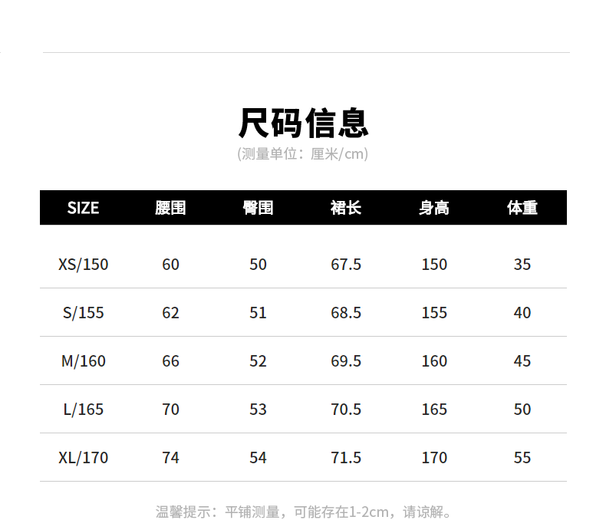Viewport: 606px width, 520px height.
Task: Click the 温馨提示 note at bottom
Action: (x=303, y=512)
